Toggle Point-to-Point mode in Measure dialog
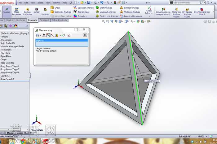Screen dimensions: 217x144 pyautogui.click(x=52, y=35)
